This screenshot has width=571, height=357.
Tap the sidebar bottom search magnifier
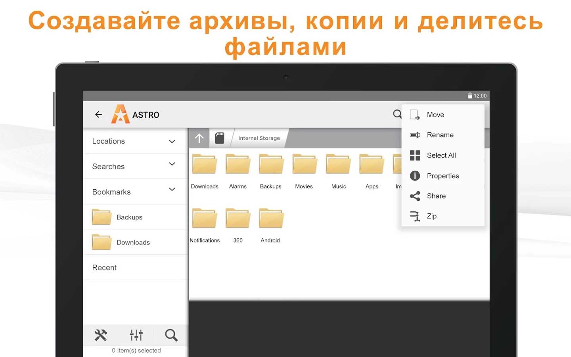(x=171, y=335)
